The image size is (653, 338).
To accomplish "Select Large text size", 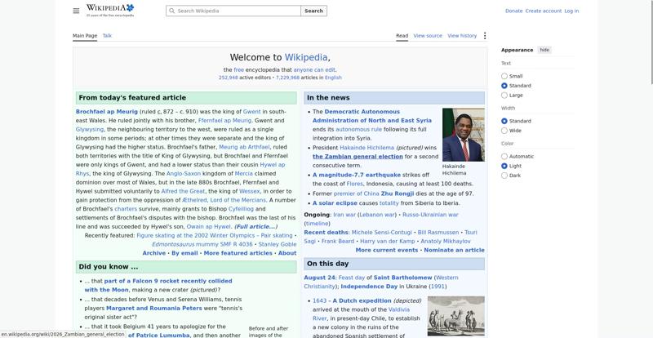I will coord(504,96).
